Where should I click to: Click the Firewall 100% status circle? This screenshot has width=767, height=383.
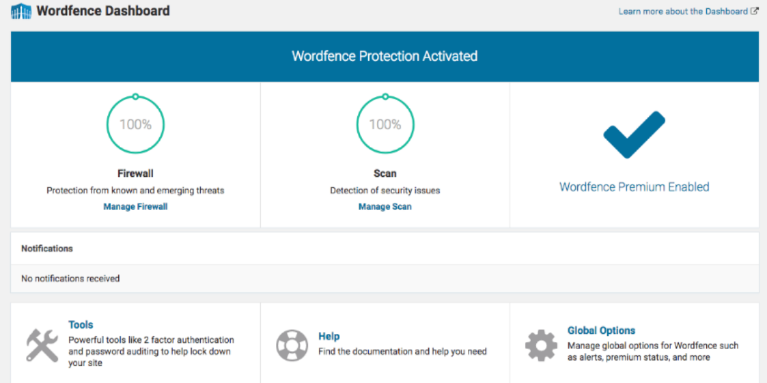(136, 124)
